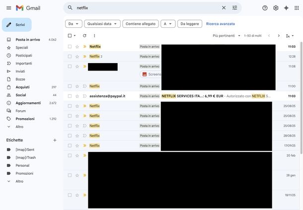Viewport: 303px width, 210px height.
Task: Select the 28 gen email checkbox
Action: point(70,175)
